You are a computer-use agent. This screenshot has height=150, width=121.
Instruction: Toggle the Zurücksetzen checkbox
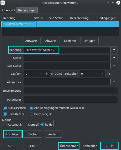pos(5,108)
